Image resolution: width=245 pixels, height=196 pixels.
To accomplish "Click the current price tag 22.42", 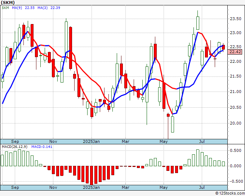I will [235, 52].
